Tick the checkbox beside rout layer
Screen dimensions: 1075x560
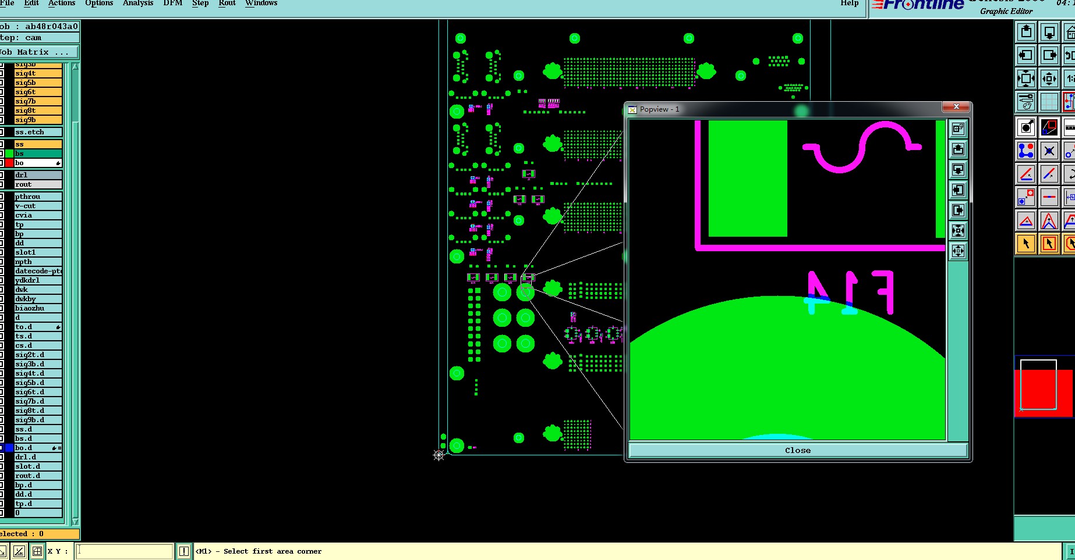coord(2,184)
